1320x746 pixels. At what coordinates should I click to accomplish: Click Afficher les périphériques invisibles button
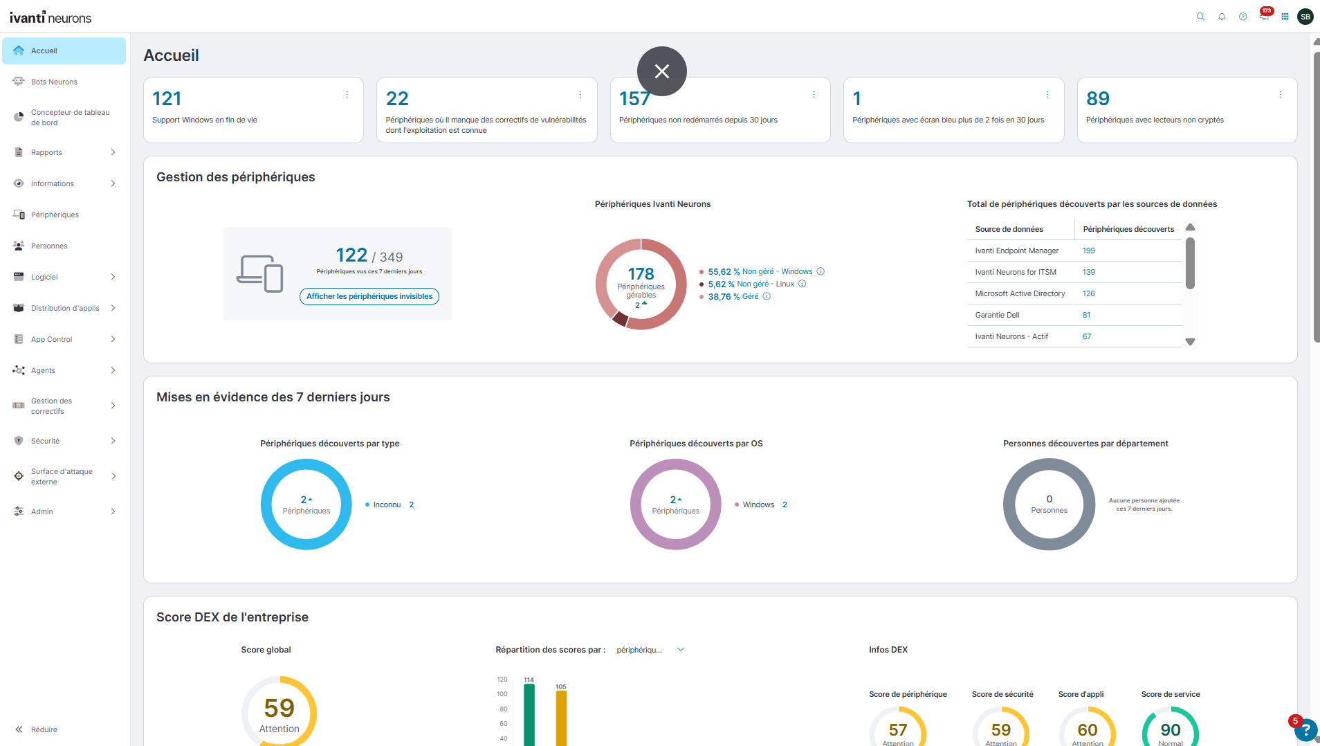click(x=369, y=296)
